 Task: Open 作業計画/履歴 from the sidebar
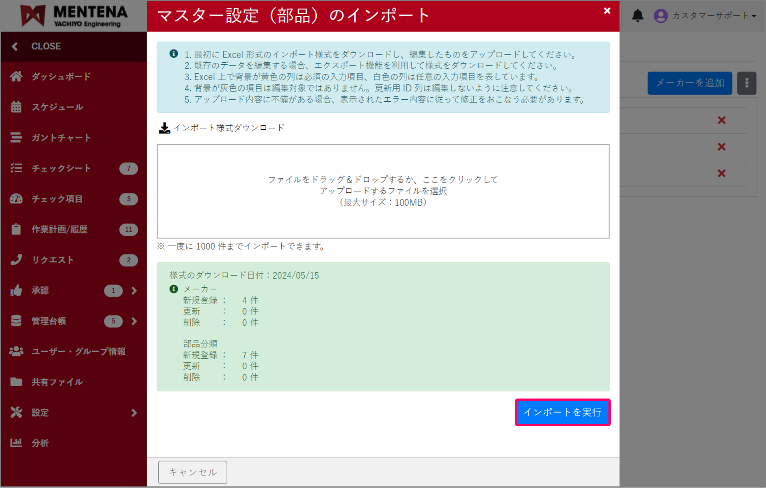[59, 229]
